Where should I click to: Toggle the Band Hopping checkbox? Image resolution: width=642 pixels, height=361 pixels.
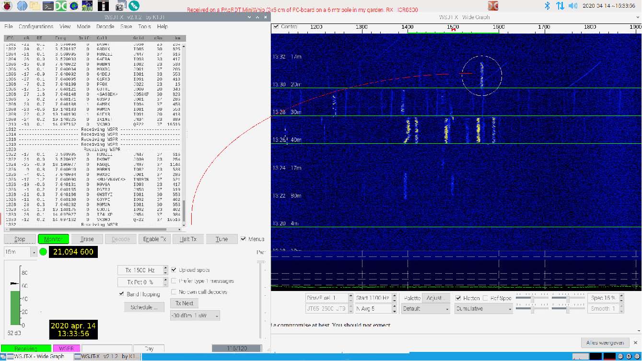tap(122, 294)
